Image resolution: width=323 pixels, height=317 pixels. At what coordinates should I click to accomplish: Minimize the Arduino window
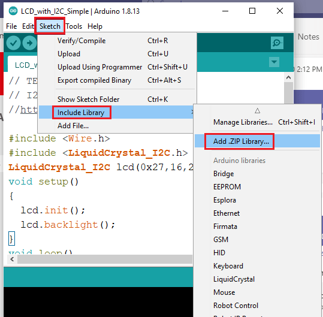click(x=225, y=11)
